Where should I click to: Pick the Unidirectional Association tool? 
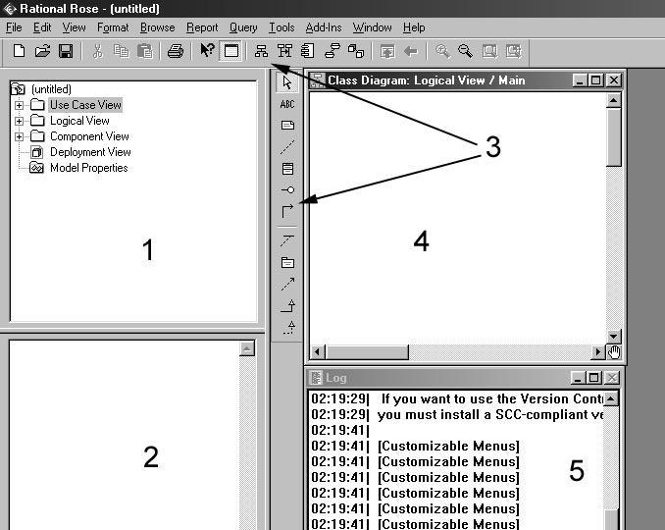(x=287, y=211)
